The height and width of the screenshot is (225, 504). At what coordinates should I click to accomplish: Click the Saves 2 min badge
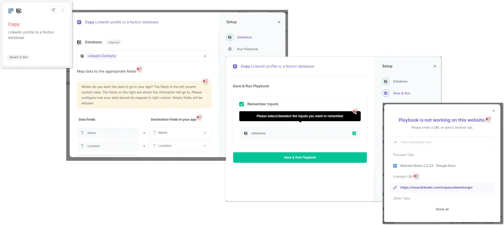19,57
